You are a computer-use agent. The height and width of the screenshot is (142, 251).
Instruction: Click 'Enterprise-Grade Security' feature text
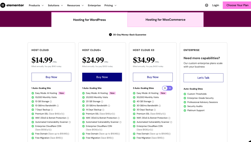[x=200, y=98]
